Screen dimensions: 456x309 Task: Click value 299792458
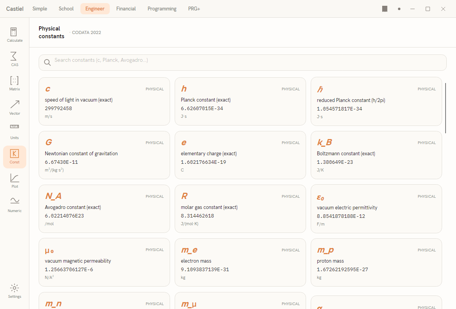(58, 109)
